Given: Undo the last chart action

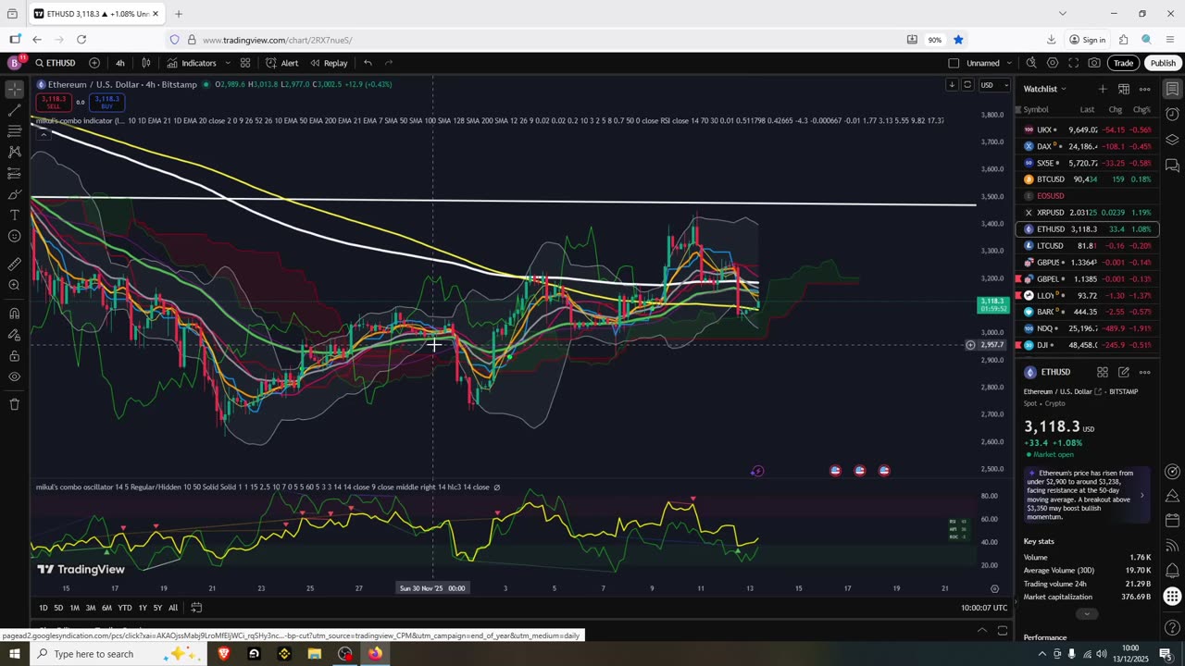Looking at the screenshot, I should [x=368, y=63].
